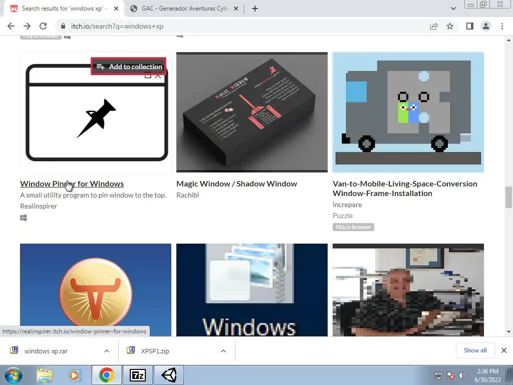The image size is (513, 385).
Task: Open Magic Window / Shadow Window link
Action: (236, 183)
